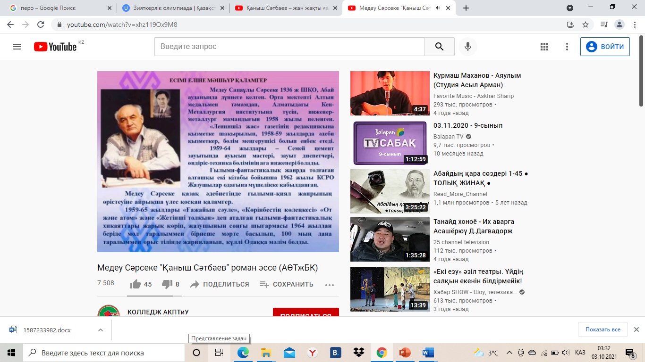The image size is (645, 362).
Task: Click ПОДЕЛИТЬСЯ to share the video
Action: (x=220, y=284)
